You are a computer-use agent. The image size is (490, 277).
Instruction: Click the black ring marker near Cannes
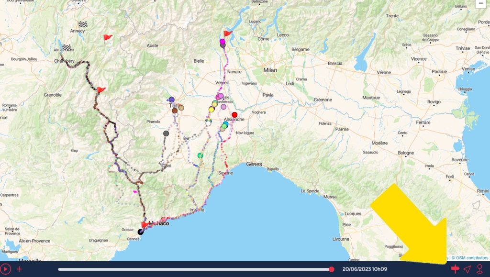[140, 232]
